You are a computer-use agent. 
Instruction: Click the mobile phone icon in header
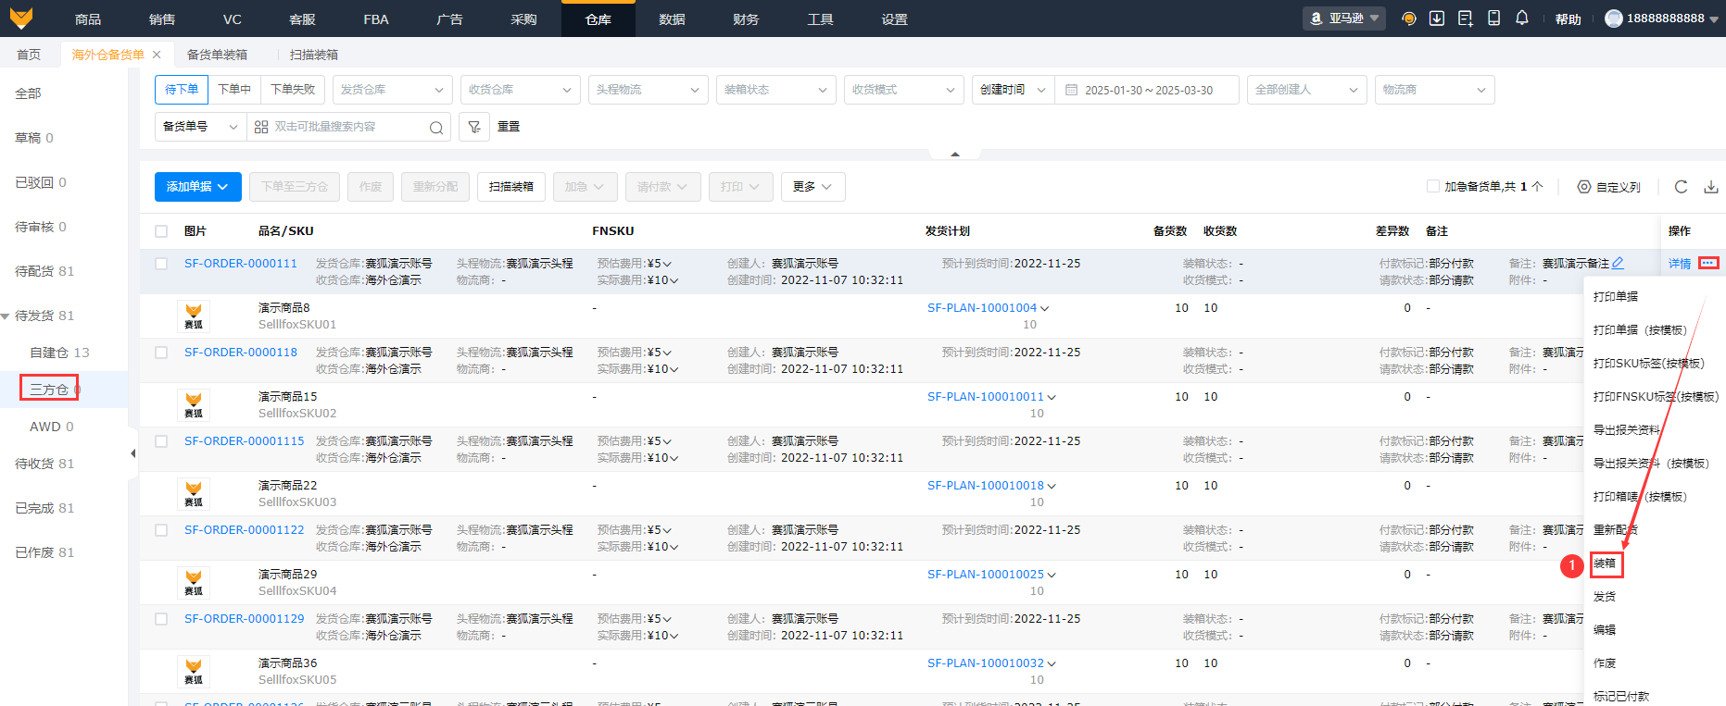coord(1493,19)
